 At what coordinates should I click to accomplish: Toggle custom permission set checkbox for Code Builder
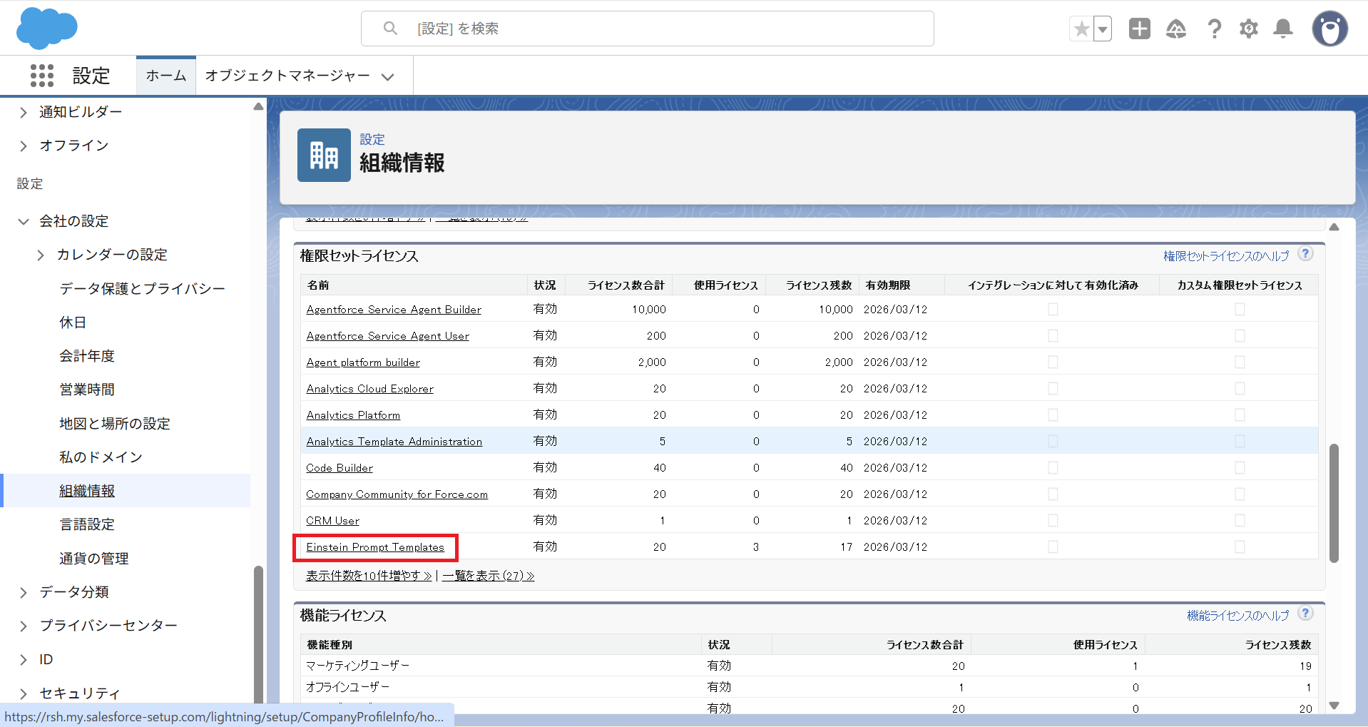[x=1240, y=468]
